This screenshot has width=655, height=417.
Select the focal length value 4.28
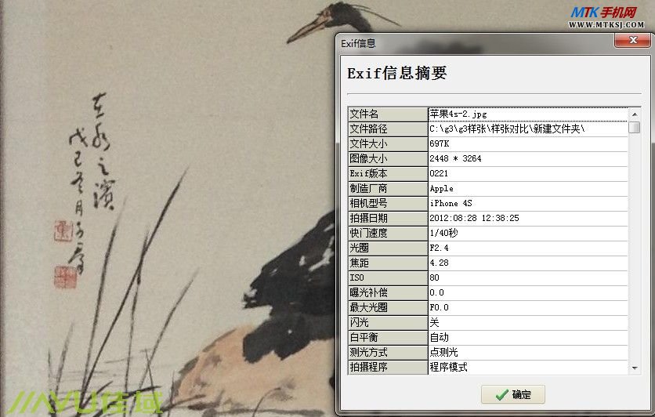coord(528,263)
